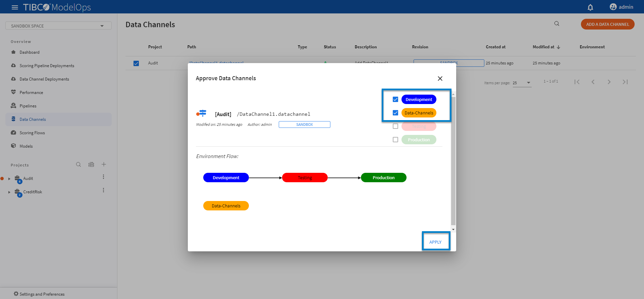Close the Approve Data Channels dialog
This screenshot has height=299, width=644.
click(440, 79)
